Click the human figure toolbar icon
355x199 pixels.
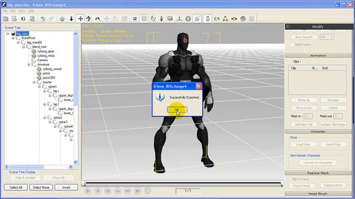pos(161,19)
